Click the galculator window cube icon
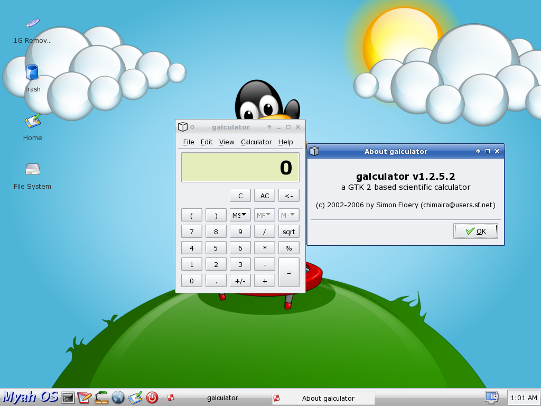The height and width of the screenshot is (406, 541). tap(182, 127)
